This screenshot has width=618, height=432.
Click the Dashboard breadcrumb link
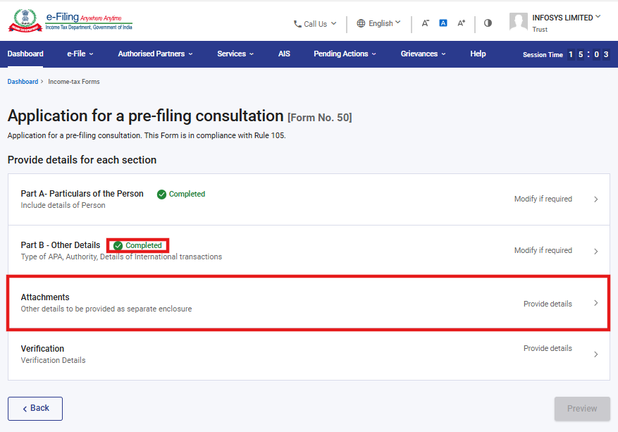(23, 82)
